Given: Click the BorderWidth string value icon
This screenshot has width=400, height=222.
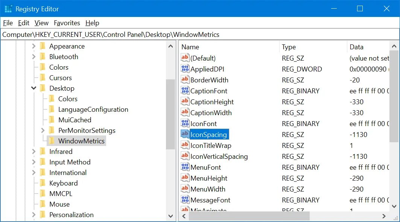Looking at the screenshot, I should pos(185,80).
